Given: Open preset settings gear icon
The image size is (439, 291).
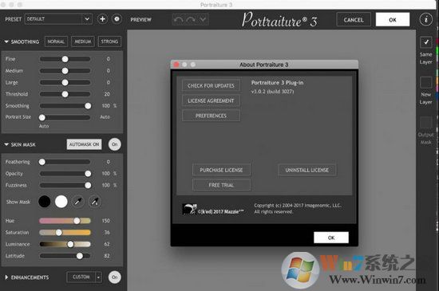Looking at the screenshot, I should click(117, 19).
